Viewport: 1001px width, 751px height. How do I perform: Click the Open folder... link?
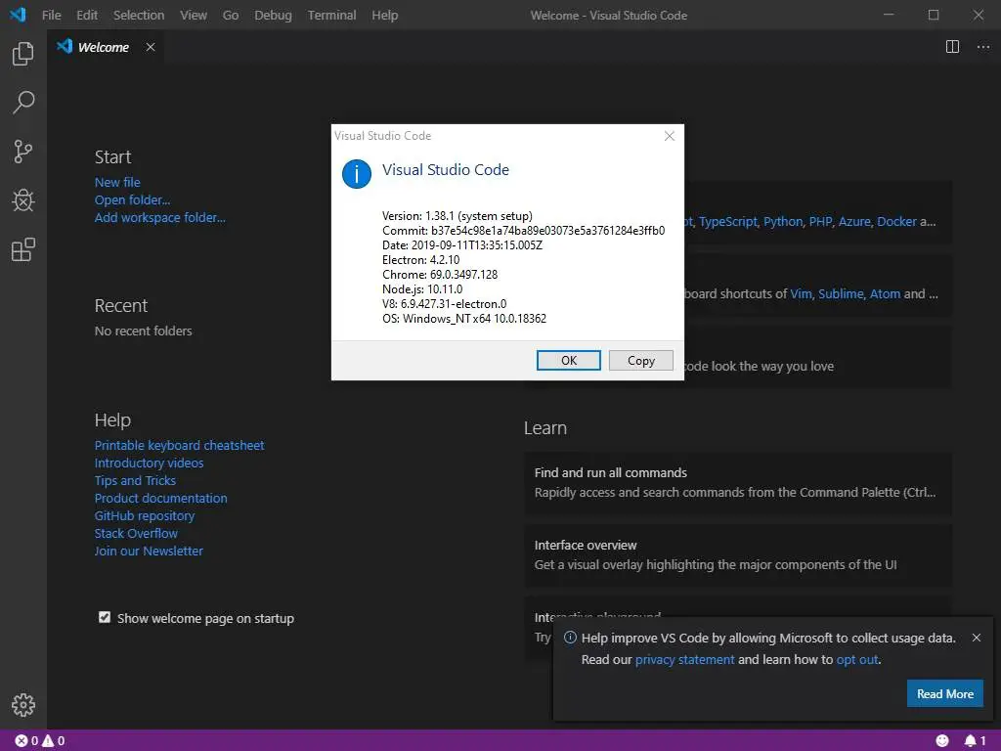pos(132,199)
